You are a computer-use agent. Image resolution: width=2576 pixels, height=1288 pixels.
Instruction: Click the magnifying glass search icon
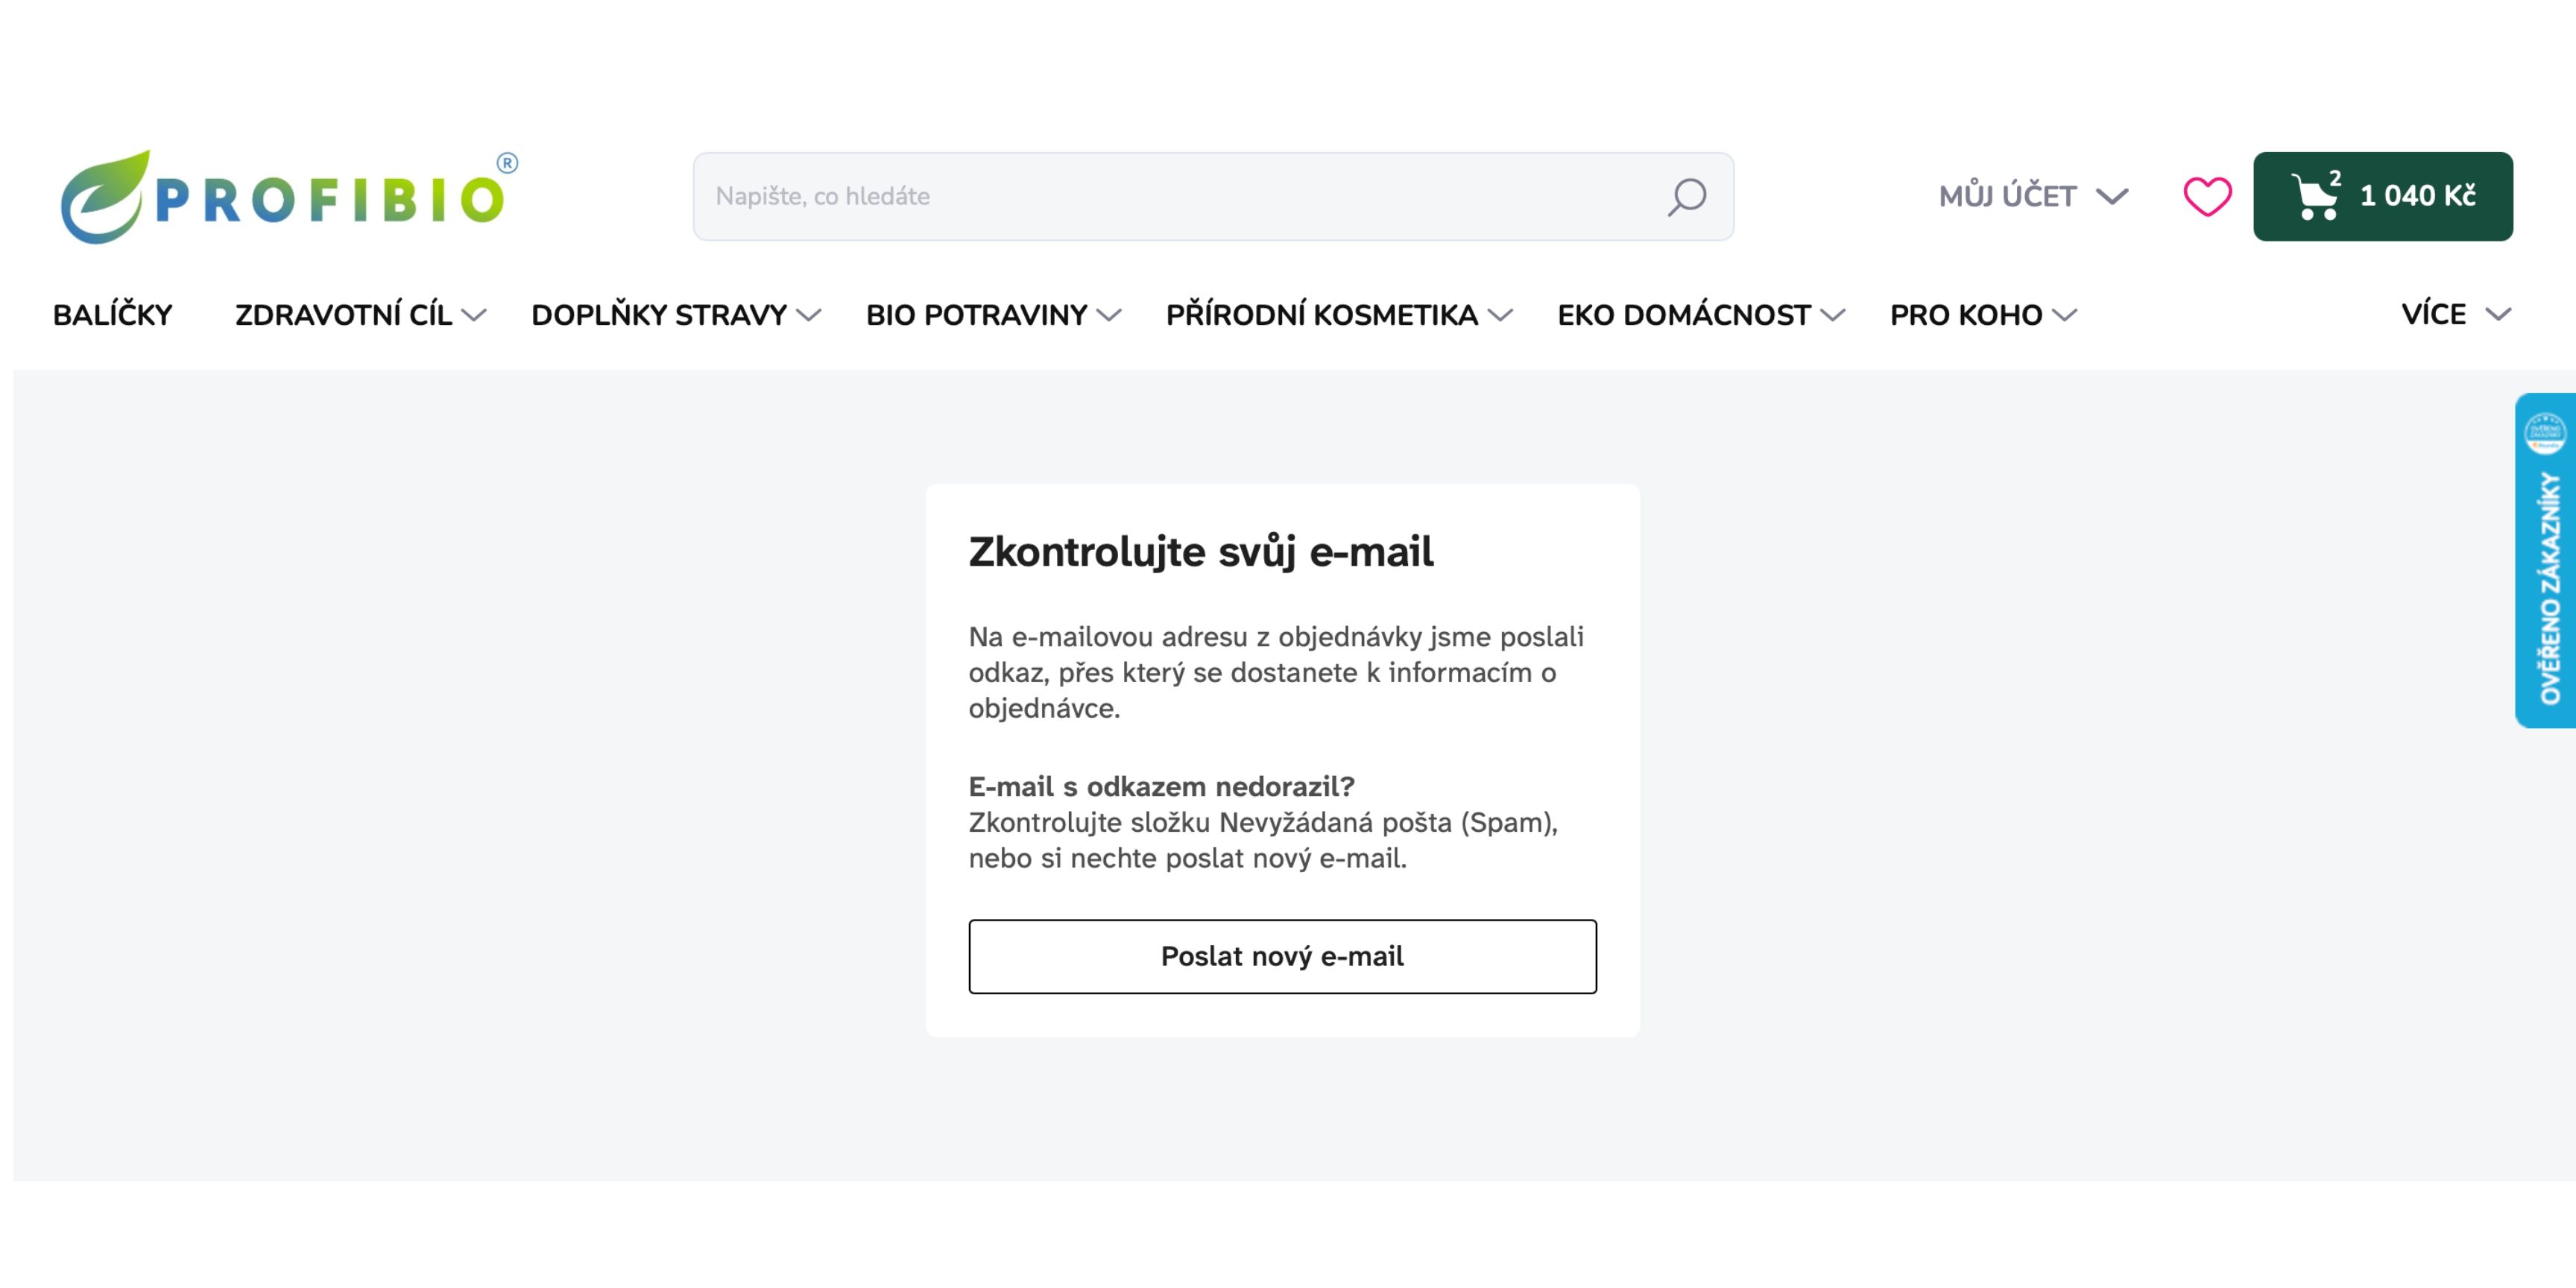[x=1686, y=196]
